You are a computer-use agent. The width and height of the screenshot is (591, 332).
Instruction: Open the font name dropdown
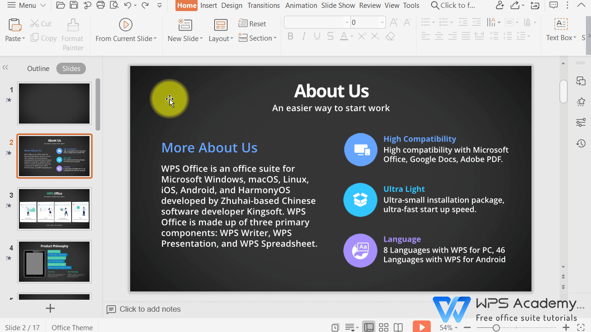click(347, 22)
